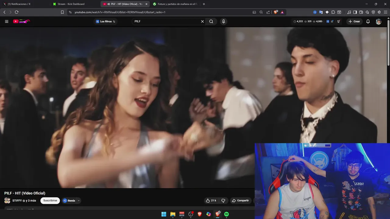Image resolution: width=390 pixels, height=219 pixels.
Task: Switch to the Fixture y partidos tab
Action: pos(175,4)
